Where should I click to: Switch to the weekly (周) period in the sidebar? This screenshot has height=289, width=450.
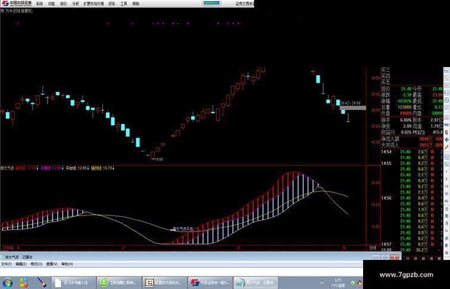[x=446, y=216]
